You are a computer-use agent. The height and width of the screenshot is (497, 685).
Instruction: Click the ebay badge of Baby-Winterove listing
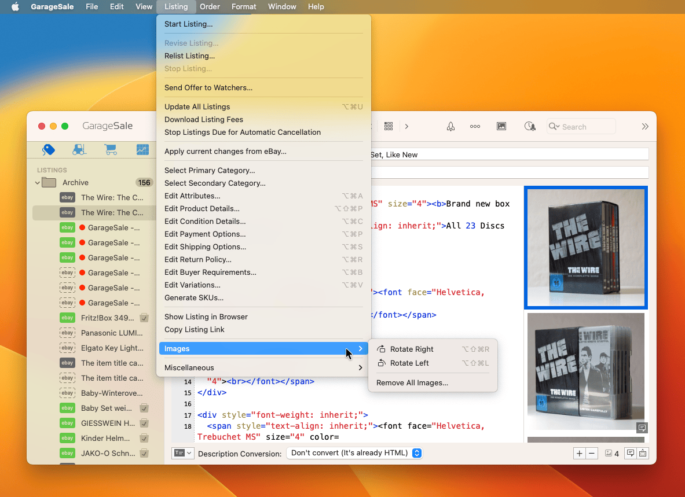coord(67,393)
